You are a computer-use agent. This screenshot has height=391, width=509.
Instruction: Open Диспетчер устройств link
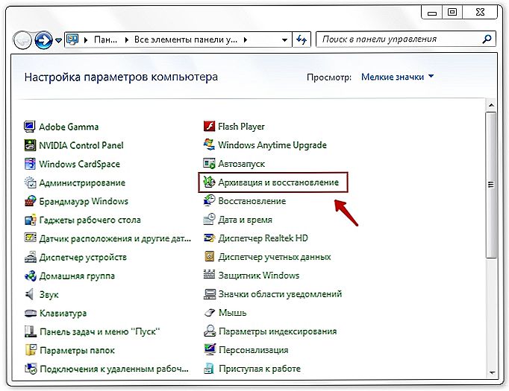83,257
